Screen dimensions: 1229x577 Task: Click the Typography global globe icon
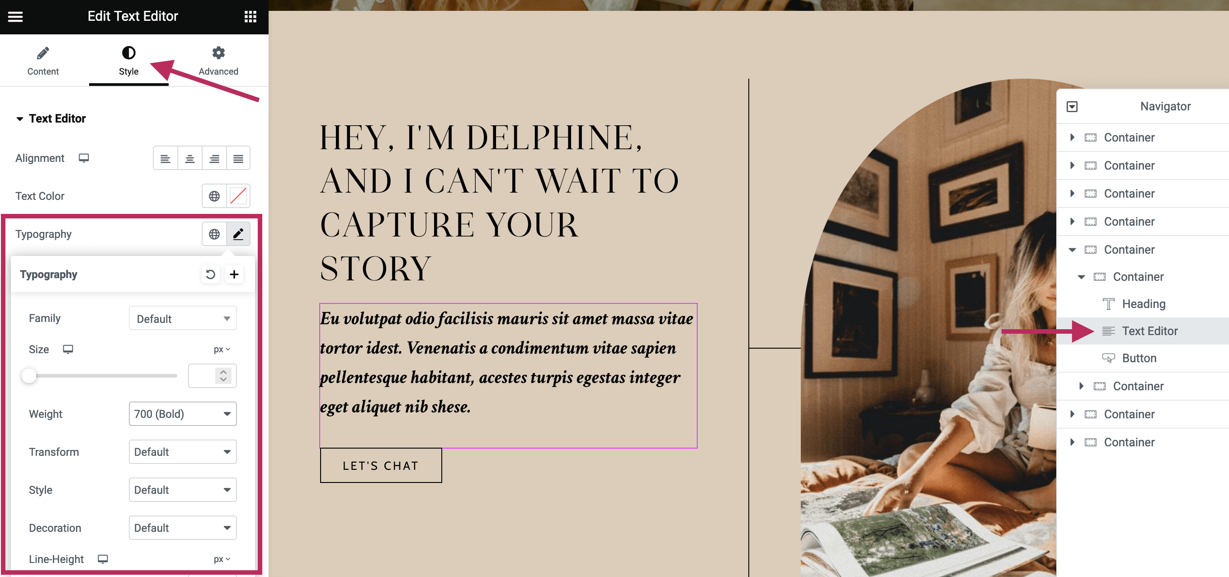coord(214,234)
